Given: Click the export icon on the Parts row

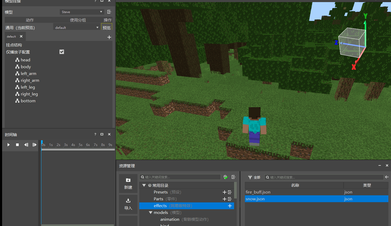Looking at the screenshot, I should point(230,199).
